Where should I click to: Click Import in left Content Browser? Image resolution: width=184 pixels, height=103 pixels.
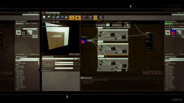coord(27,23)
